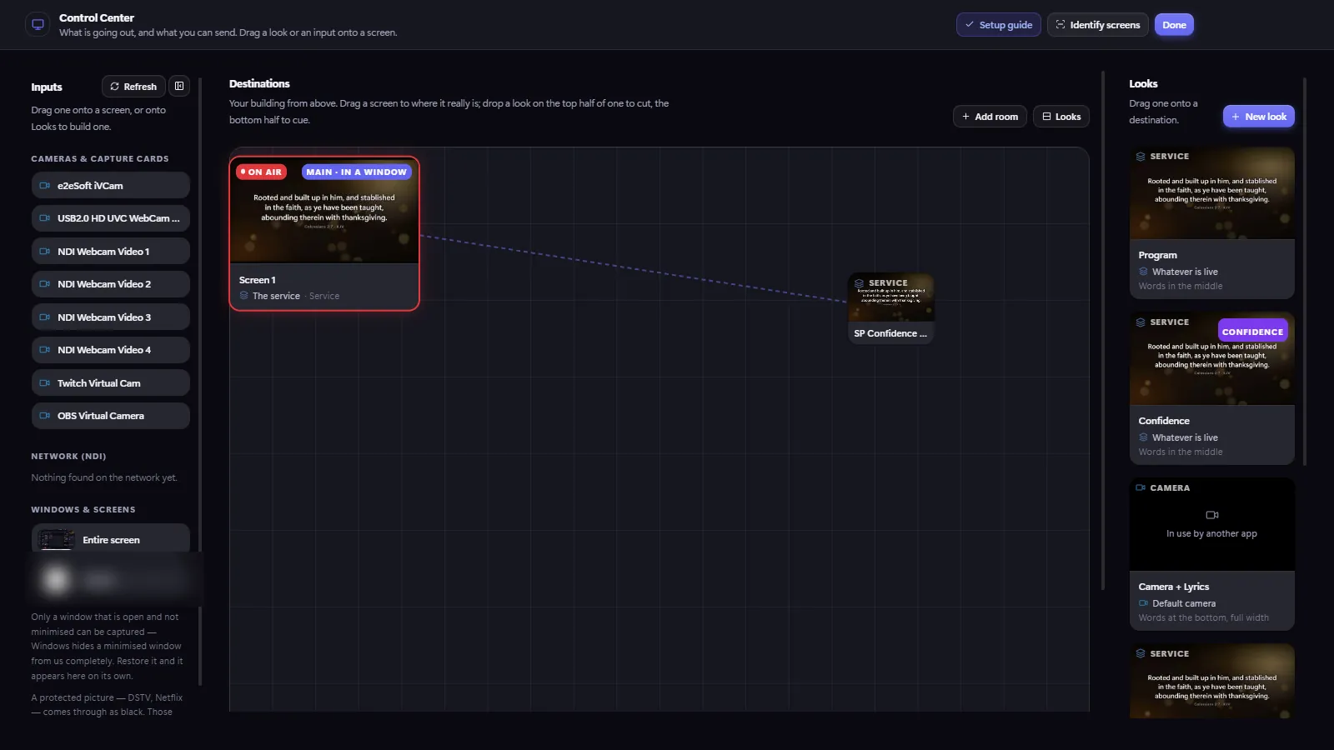Select Entire screen capture source
The height and width of the screenshot is (750, 1334).
point(111,540)
